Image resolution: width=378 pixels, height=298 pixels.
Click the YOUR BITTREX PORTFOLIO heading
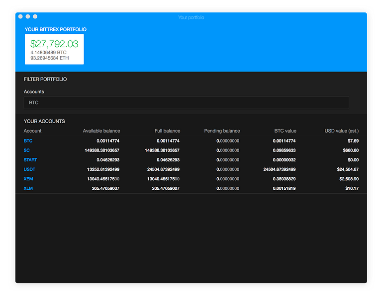coord(55,29)
